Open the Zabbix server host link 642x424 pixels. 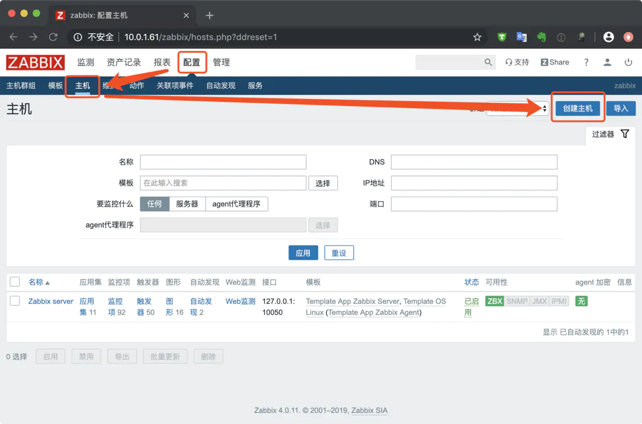tap(51, 301)
